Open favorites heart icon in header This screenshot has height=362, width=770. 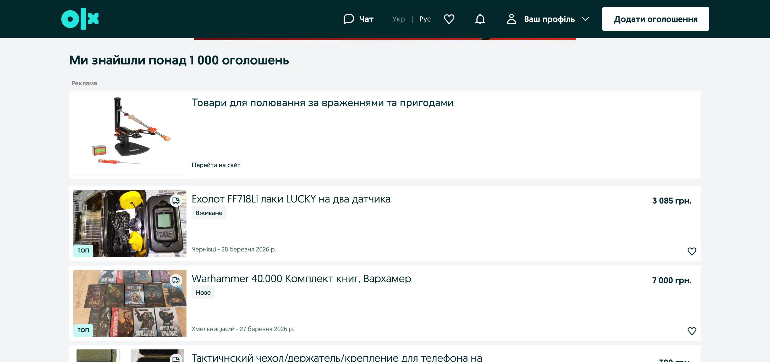tap(449, 19)
